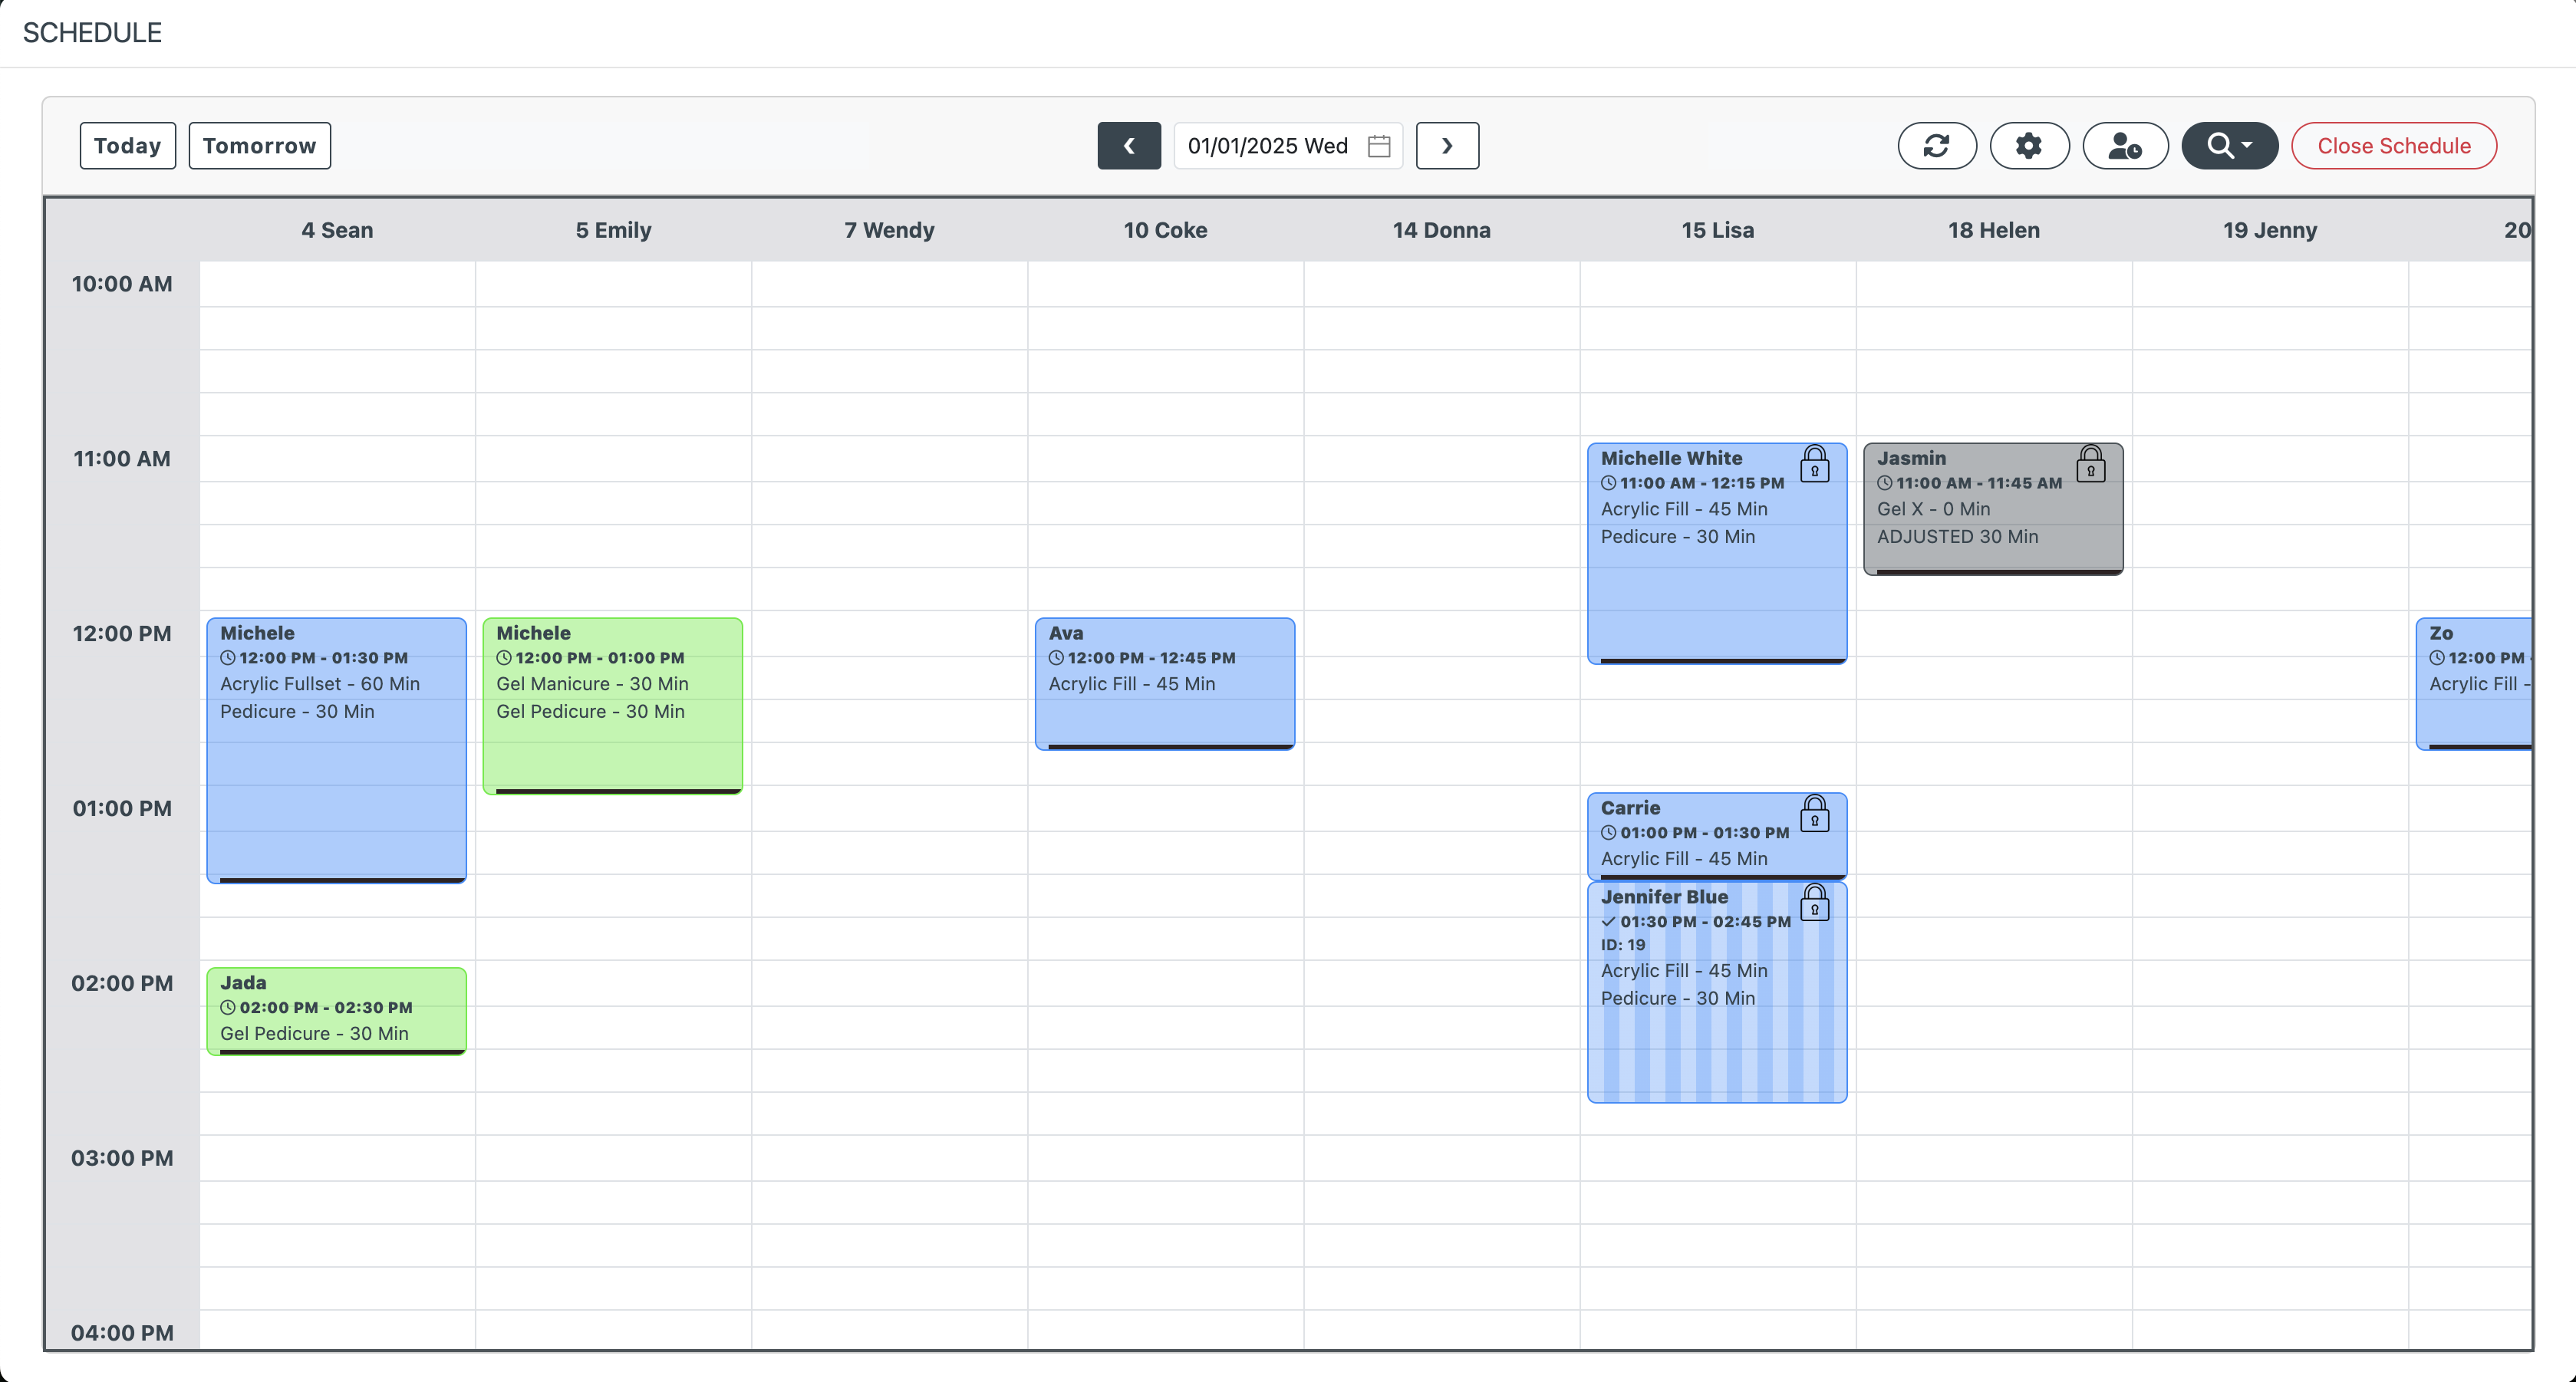Screen dimensions: 2576x1382
Task: Select the 14 Donna column header
Action: point(1441,230)
